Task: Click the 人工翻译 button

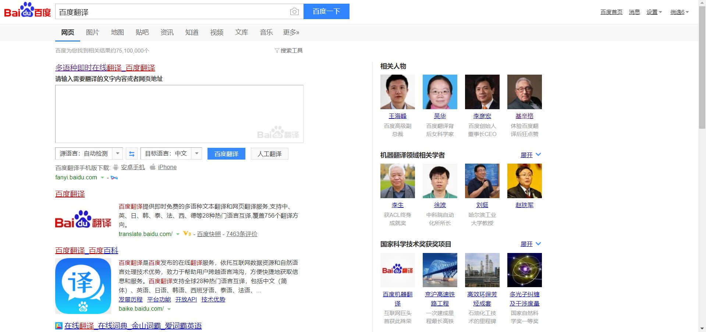Action: [269, 153]
